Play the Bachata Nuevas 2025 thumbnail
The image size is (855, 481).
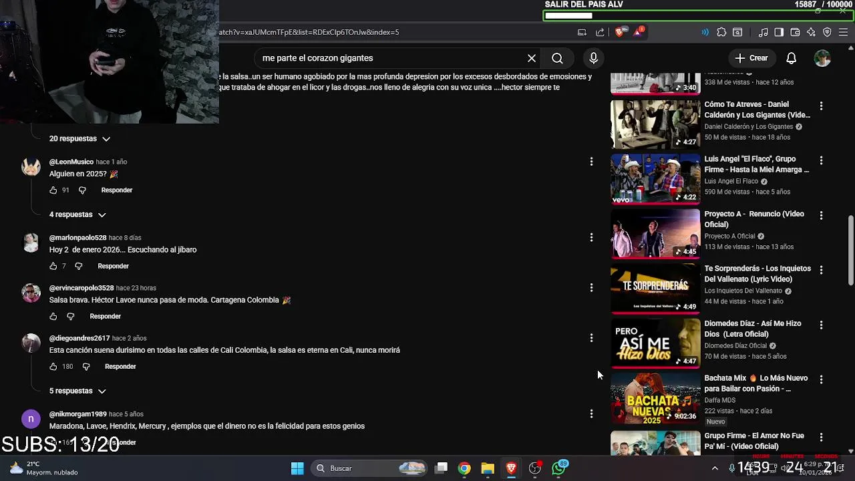tap(655, 398)
